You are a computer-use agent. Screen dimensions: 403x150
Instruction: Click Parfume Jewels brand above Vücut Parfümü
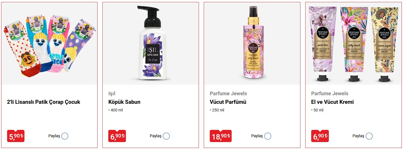(x=228, y=94)
